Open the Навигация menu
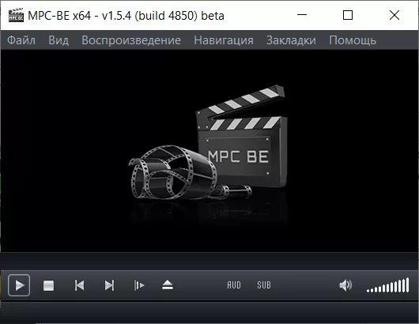This screenshot has width=419, height=324. (x=224, y=40)
